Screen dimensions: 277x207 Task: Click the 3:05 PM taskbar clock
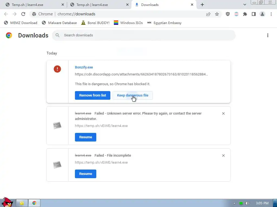(x=262, y=203)
